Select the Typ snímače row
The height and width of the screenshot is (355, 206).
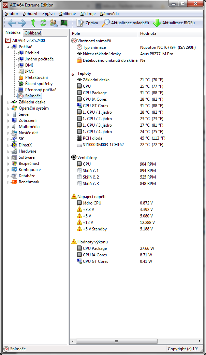pyautogui.click(x=136, y=47)
